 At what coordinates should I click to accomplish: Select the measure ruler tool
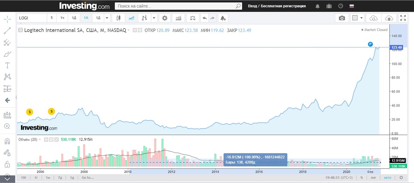click(x=7, y=115)
